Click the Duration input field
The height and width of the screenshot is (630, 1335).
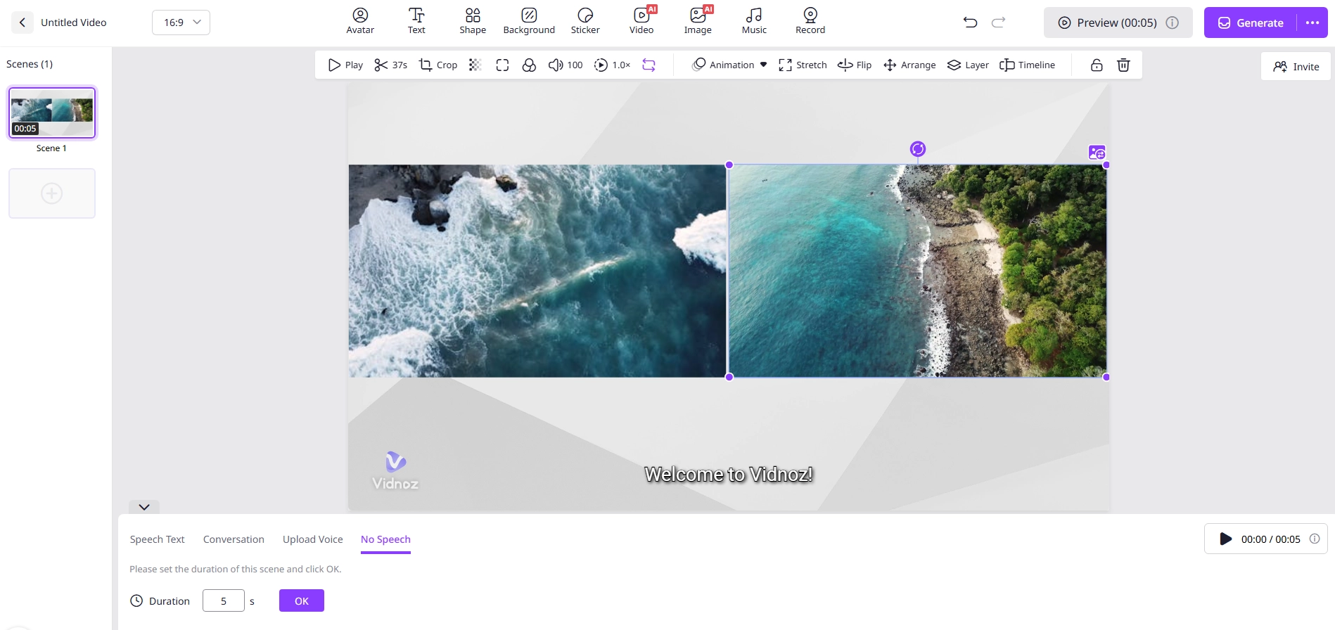(224, 601)
